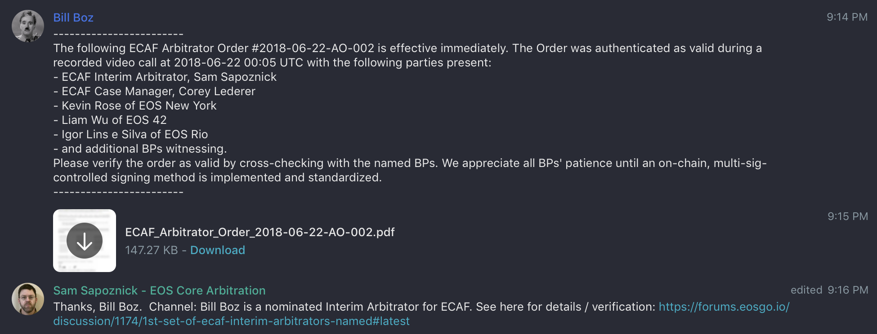Click the Sam Sapoznick - EOS Core Arbitration name
The height and width of the screenshot is (334, 877).
(x=159, y=290)
